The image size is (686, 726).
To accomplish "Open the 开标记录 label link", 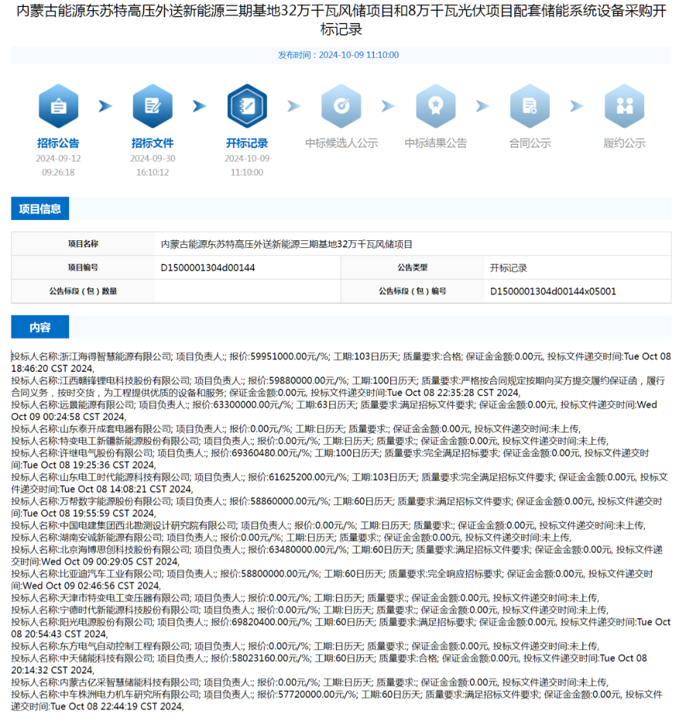I will point(247,143).
